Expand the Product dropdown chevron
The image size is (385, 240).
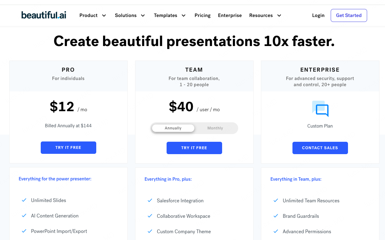click(104, 15)
